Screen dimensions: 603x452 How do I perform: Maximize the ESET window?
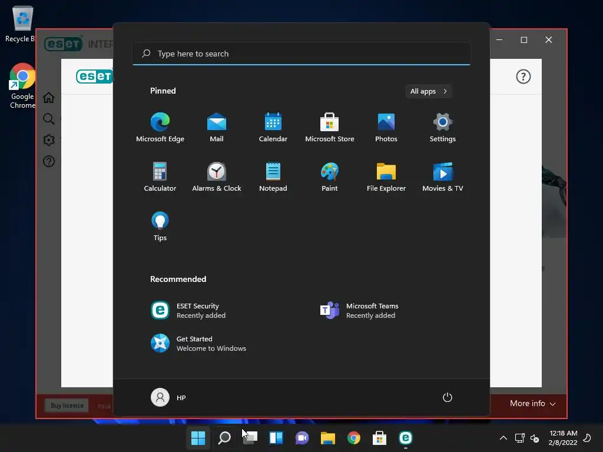point(524,39)
